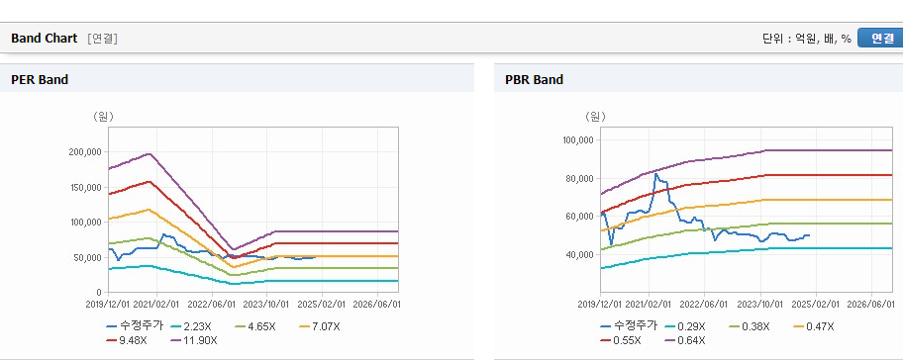Toggle the 4.65X legend series
Image resolution: width=903 pixels, height=360 pixels.
[254, 326]
